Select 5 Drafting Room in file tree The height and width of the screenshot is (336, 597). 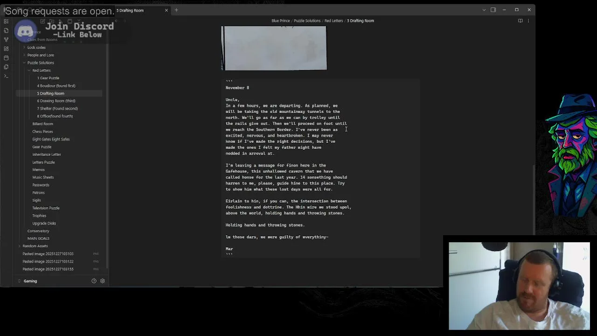pos(50,93)
